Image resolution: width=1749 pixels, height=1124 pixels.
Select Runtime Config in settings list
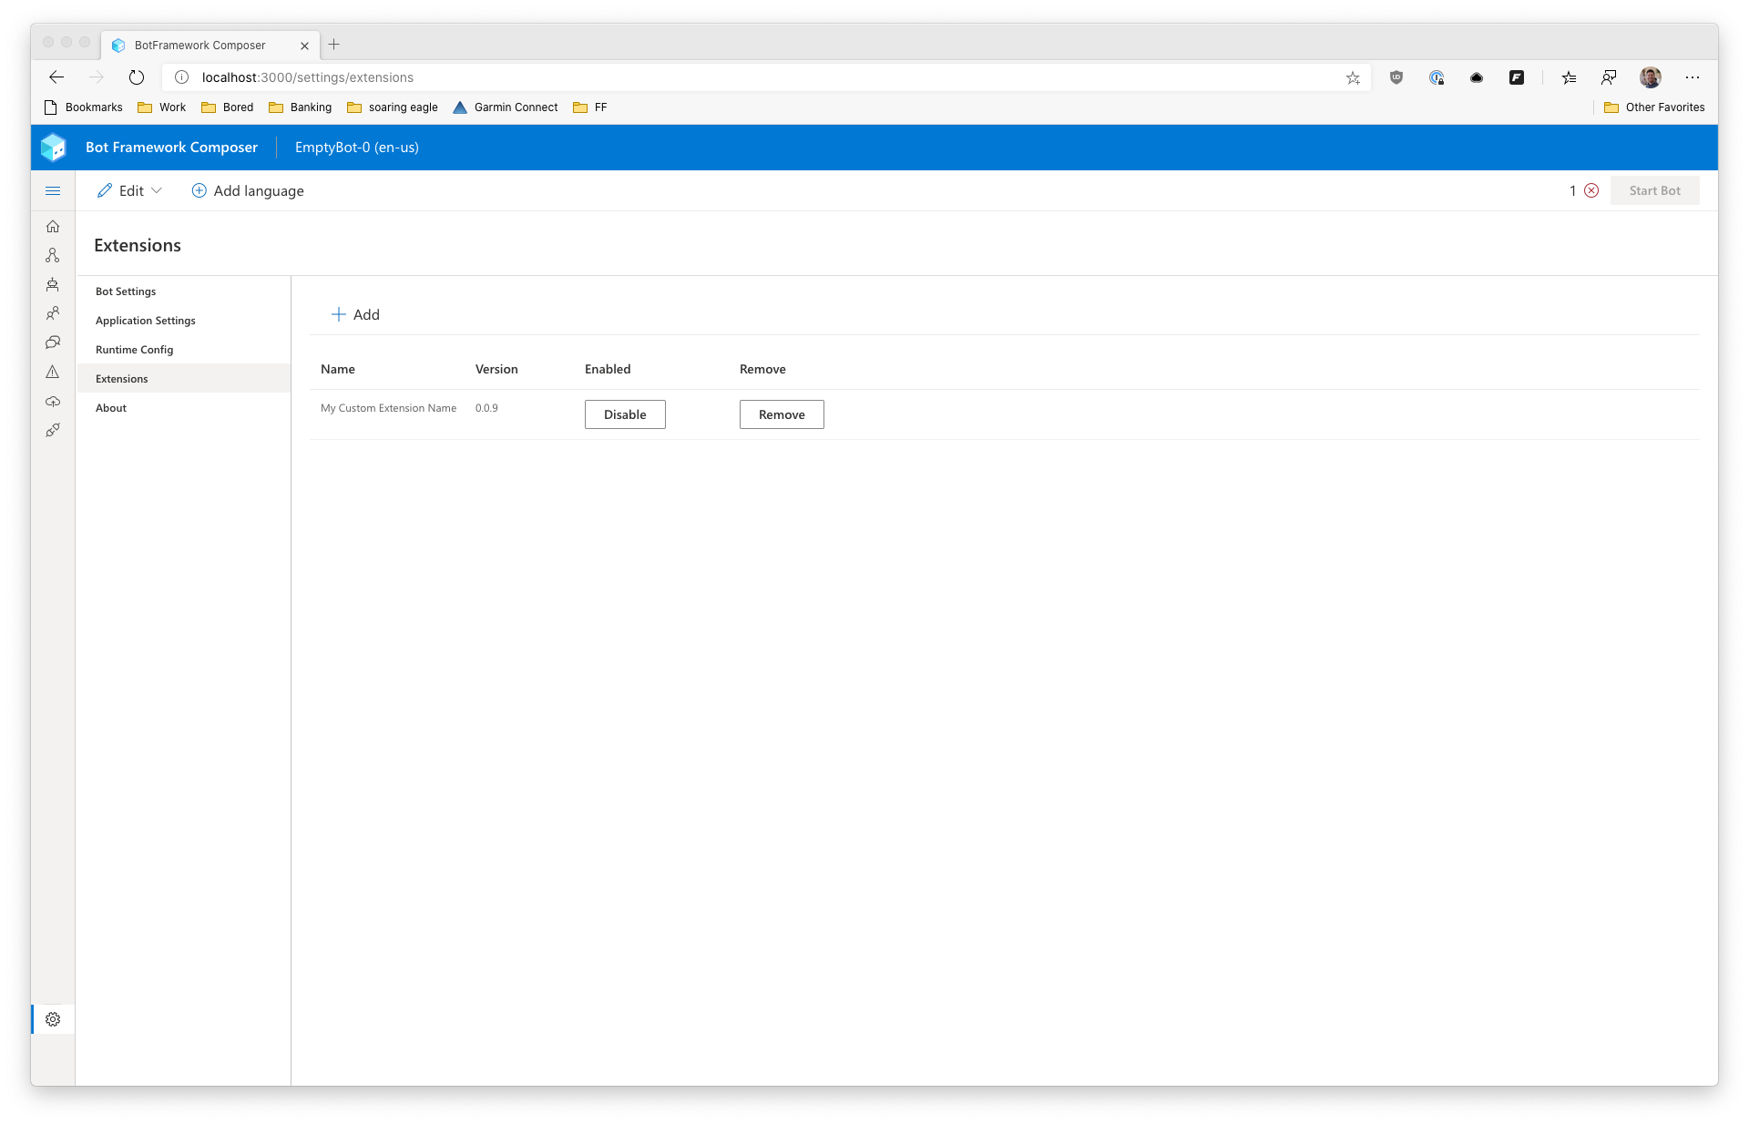(134, 350)
